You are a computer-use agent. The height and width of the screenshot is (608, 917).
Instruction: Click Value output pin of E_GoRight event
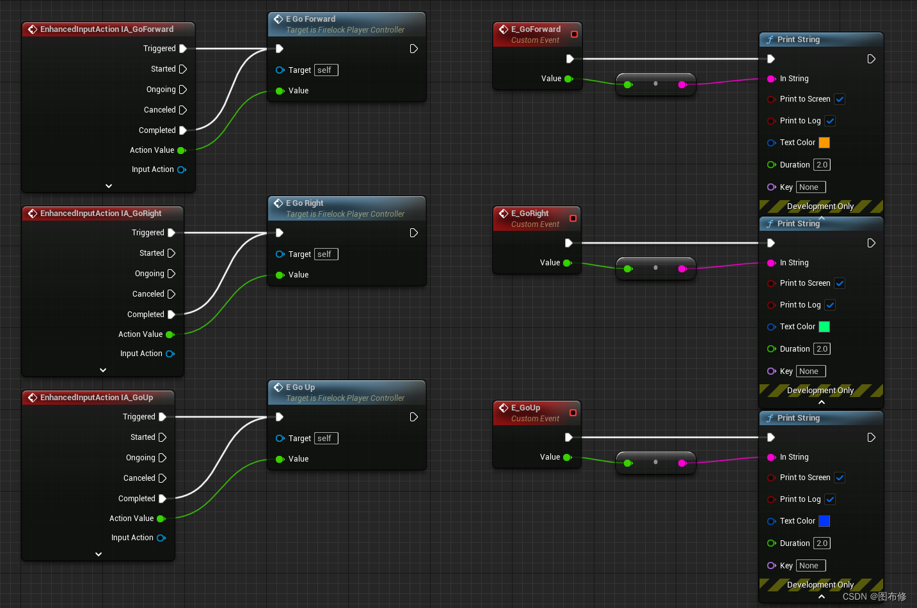(x=568, y=263)
